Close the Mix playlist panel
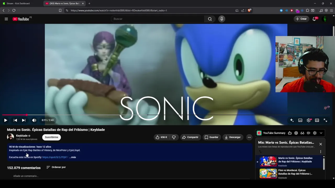This screenshot has width=335, height=188. click(x=321, y=144)
